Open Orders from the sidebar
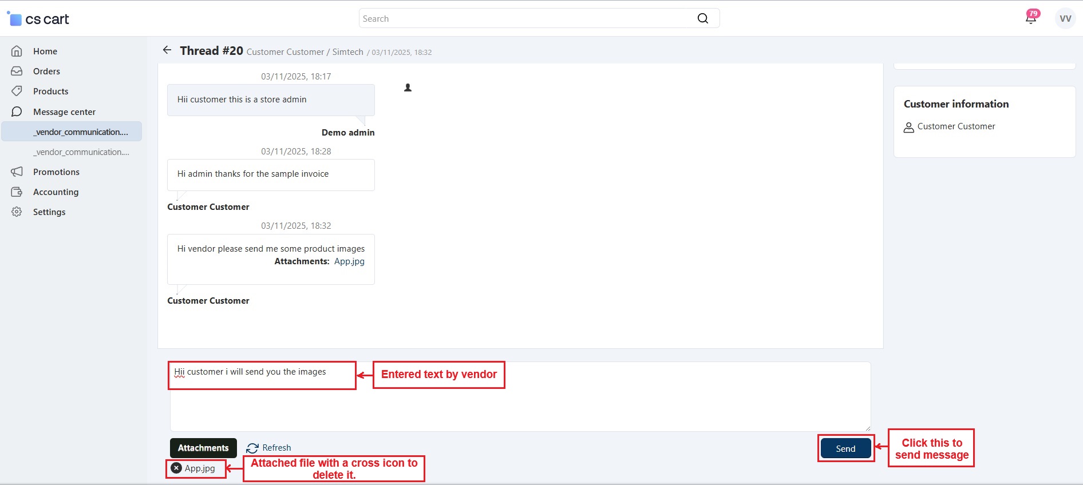 (x=46, y=71)
